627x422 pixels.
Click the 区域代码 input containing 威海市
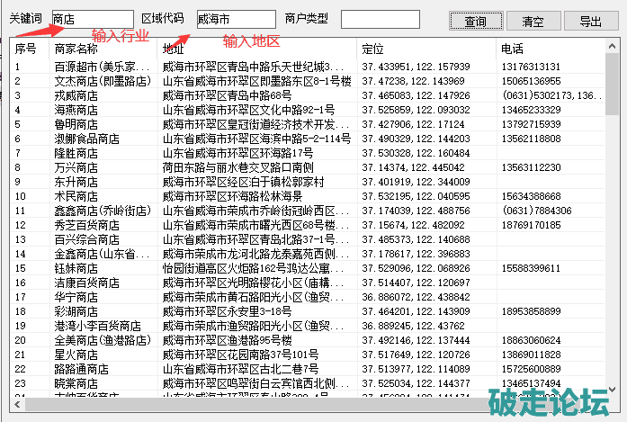(236, 19)
